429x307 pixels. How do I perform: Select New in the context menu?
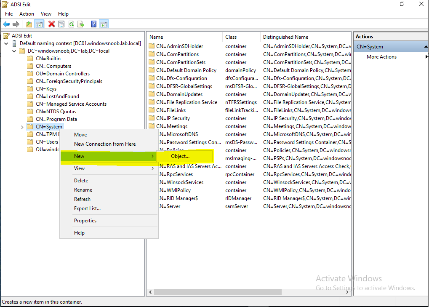(x=109, y=156)
